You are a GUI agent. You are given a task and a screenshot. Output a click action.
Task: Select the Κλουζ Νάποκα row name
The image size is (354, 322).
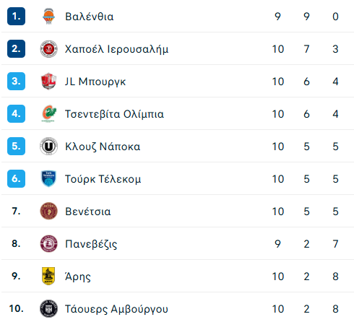tap(103, 147)
